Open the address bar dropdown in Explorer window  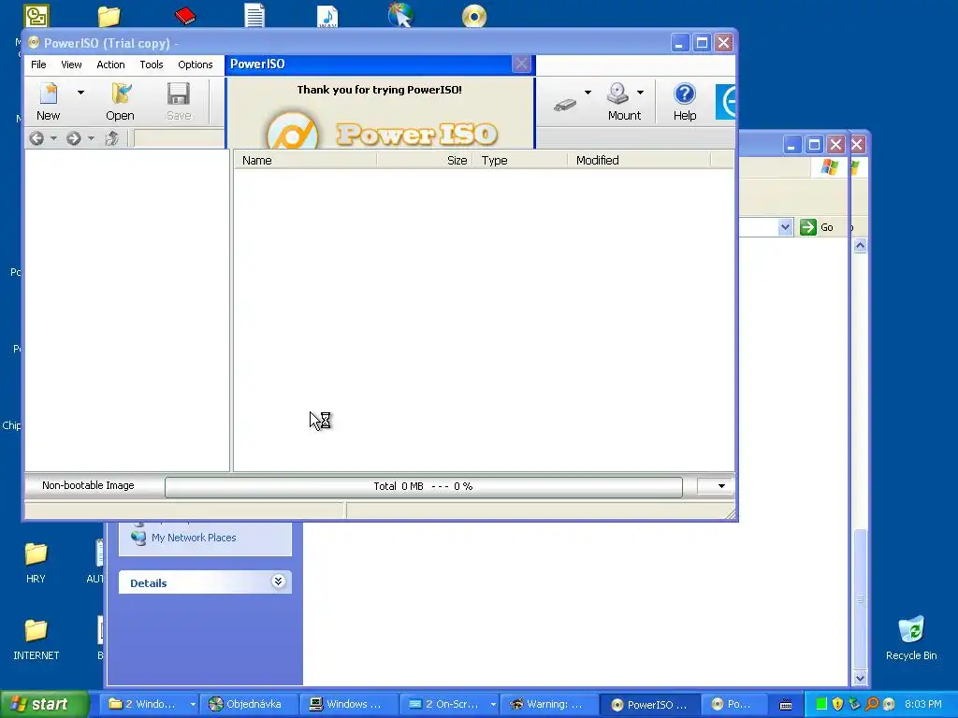[x=785, y=227]
